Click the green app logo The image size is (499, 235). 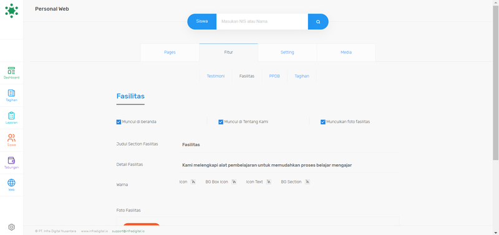click(11, 11)
